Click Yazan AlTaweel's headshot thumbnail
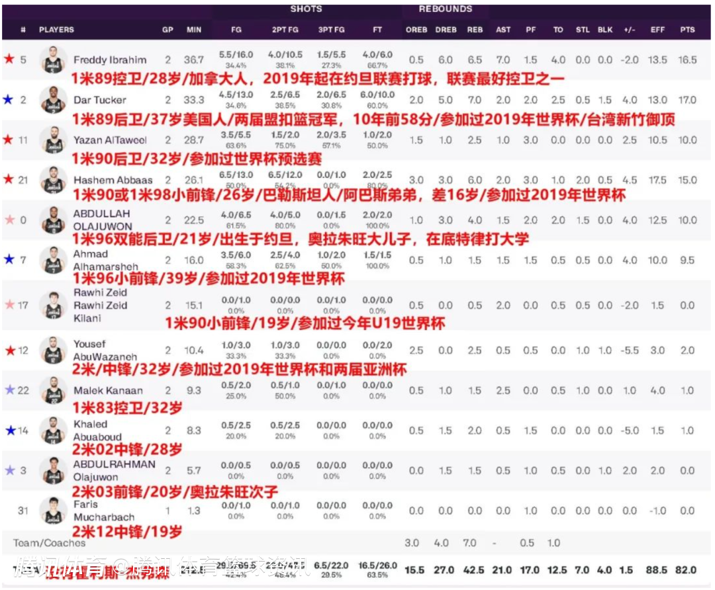 (x=53, y=140)
